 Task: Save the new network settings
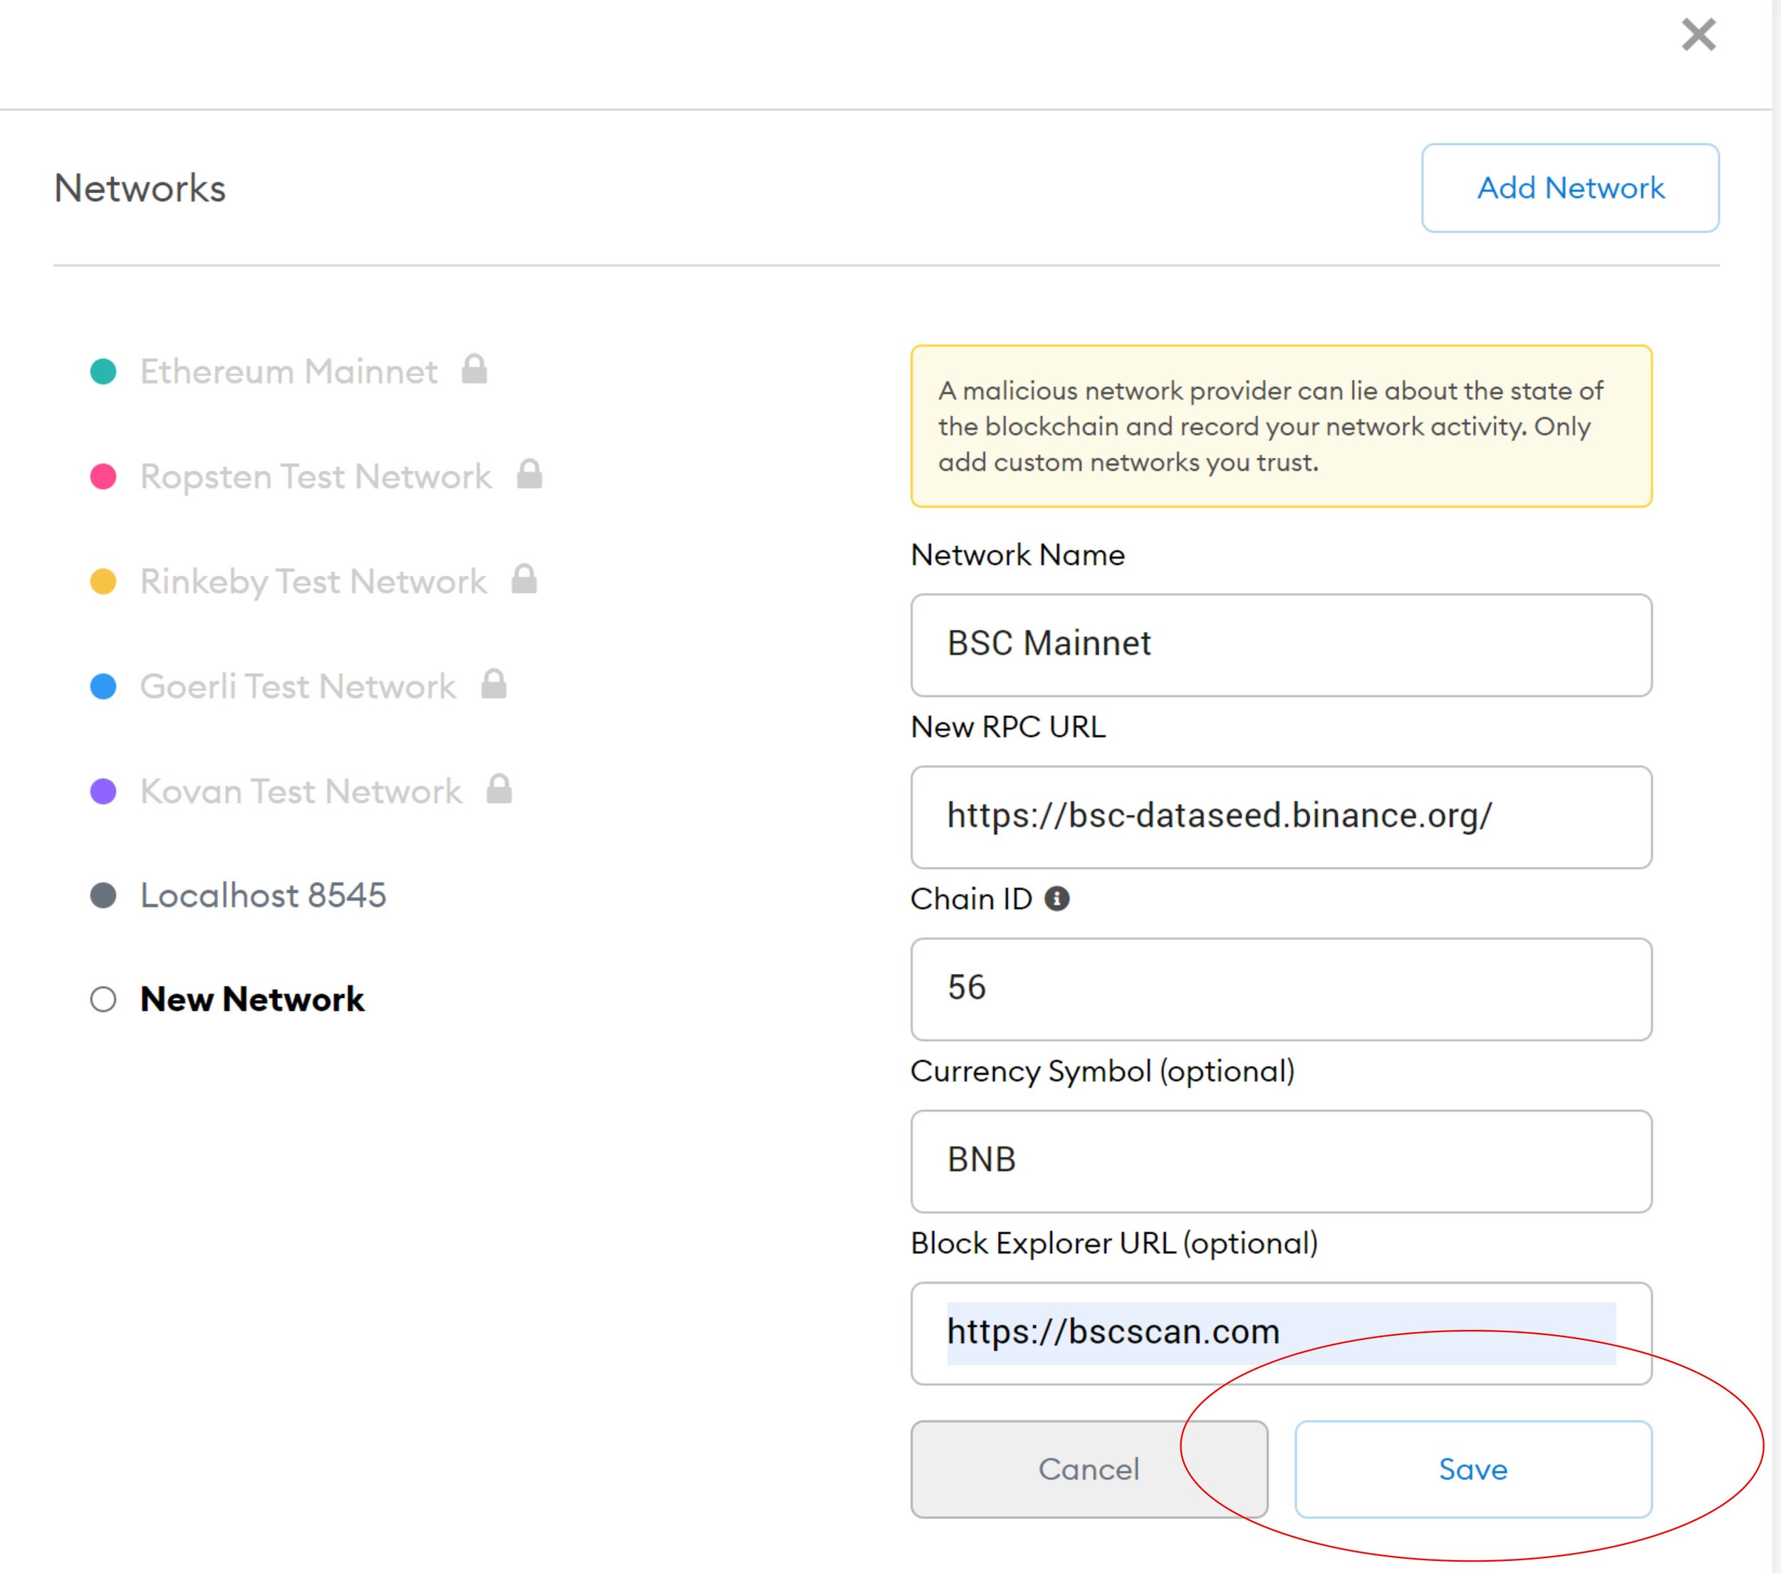1473,1469
